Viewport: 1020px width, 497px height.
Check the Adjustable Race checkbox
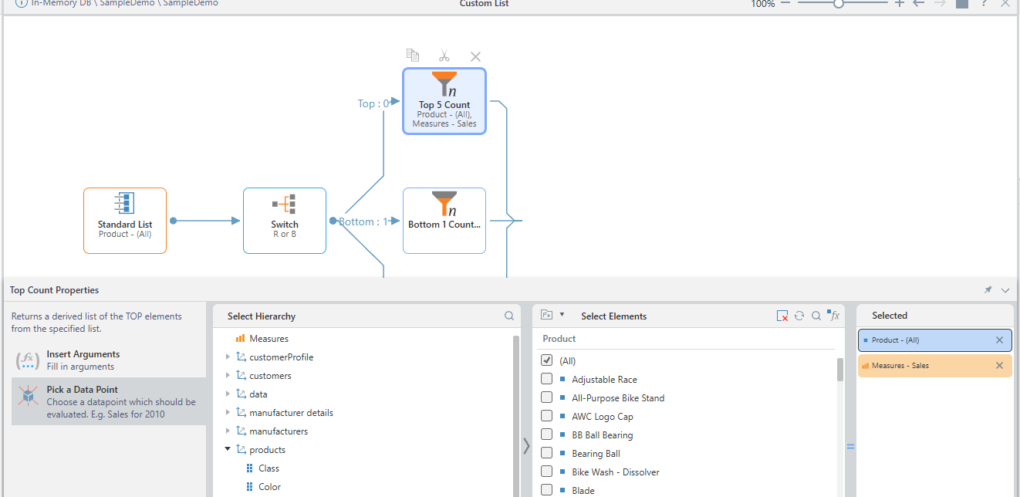coord(547,379)
